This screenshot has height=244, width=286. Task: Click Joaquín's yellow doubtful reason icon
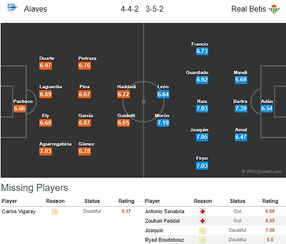[x=203, y=230]
